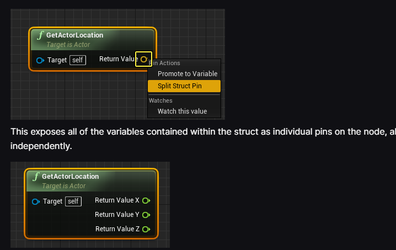Select the GetActorLocation title of the split-pin node
Viewport: 396px width, 250px height.
pos(70,177)
